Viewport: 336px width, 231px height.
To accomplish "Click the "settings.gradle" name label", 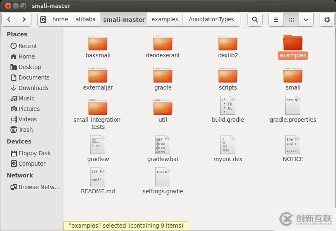I will [163, 191].
